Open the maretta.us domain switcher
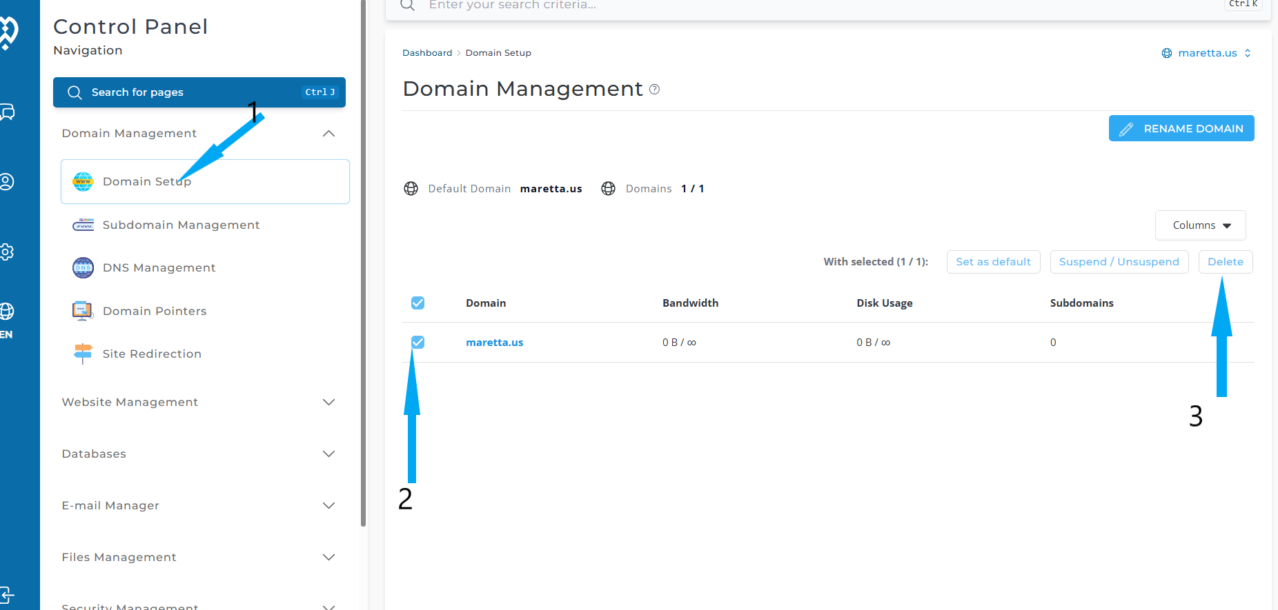This screenshot has height=610, width=1278. coord(1206,53)
